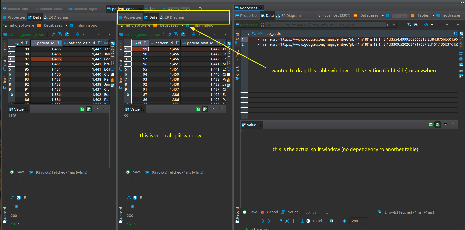Toggle Grid view in addresses pane

pyautogui.click(x=237, y=39)
